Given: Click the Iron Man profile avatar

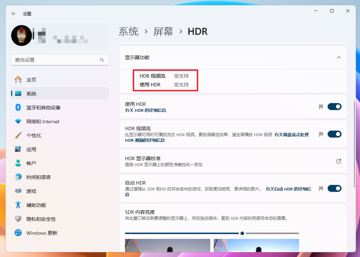Looking at the screenshot, I should [x=22, y=36].
